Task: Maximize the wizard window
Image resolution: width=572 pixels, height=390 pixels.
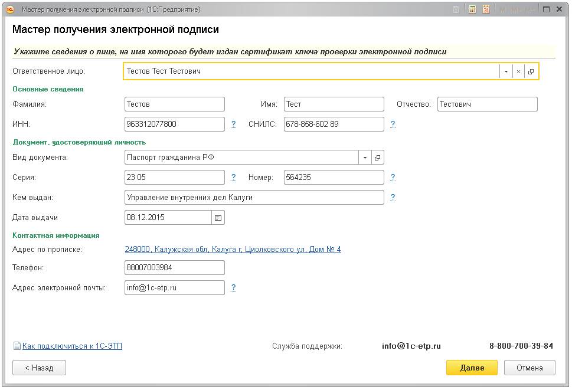Action: coord(546,9)
